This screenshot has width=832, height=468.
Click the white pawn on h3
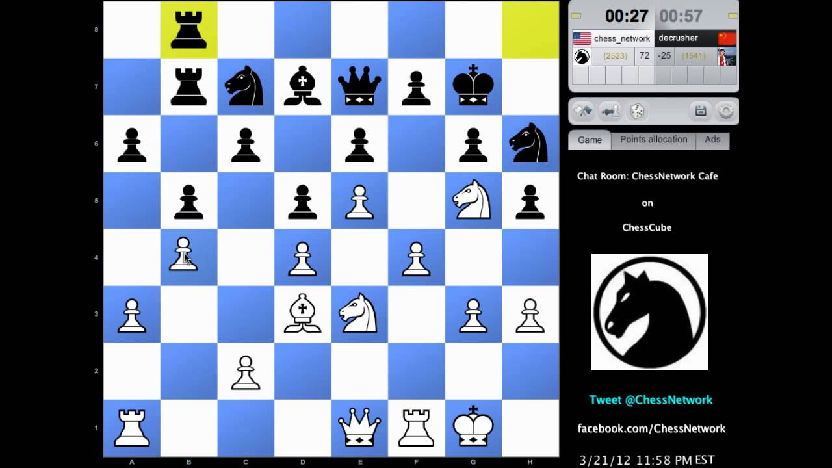pyautogui.click(x=530, y=316)
